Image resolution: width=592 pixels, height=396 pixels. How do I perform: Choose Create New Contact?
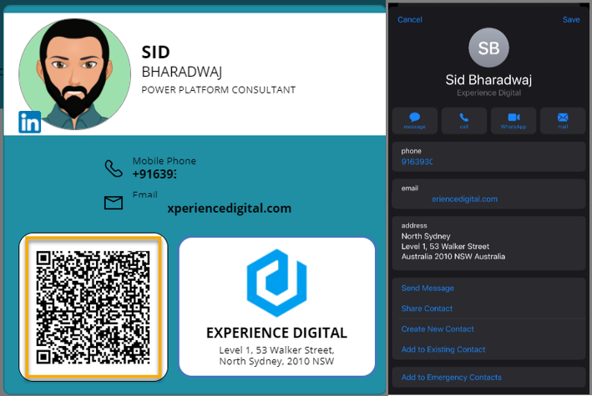tap(438, 328)
